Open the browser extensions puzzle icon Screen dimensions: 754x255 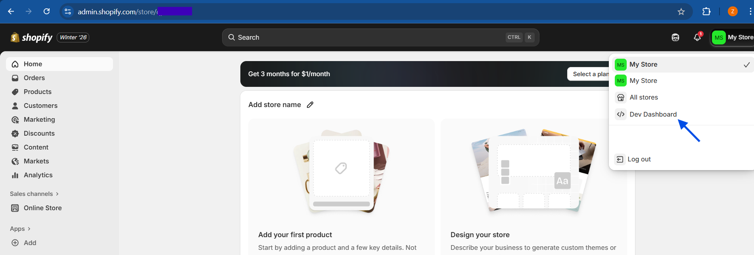[706, 12]
